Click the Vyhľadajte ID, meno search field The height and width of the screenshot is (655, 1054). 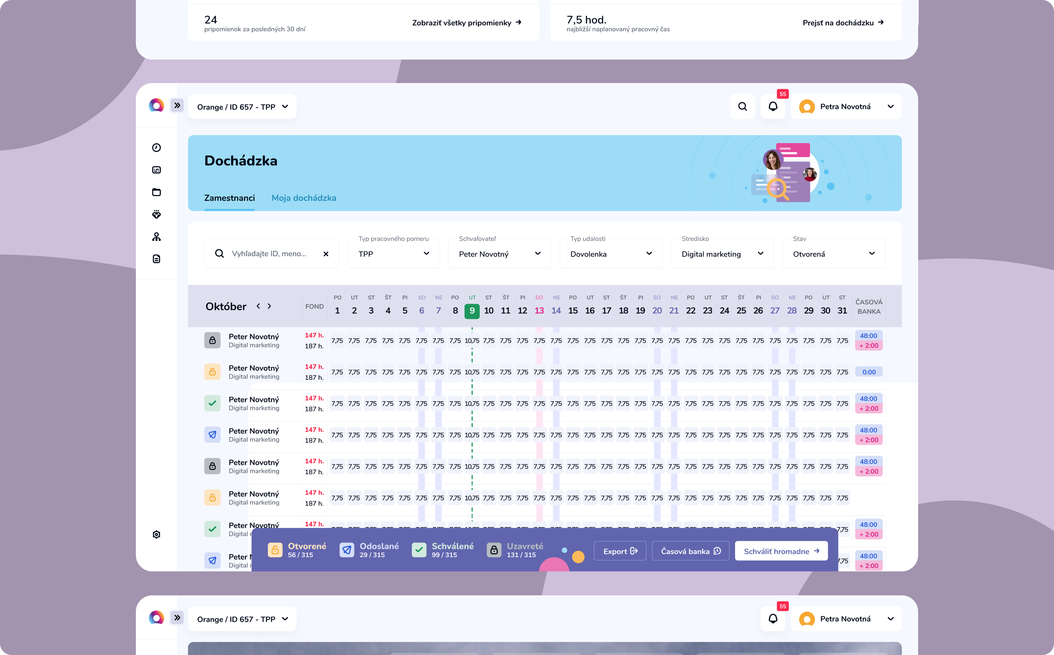tap(269, 254)
